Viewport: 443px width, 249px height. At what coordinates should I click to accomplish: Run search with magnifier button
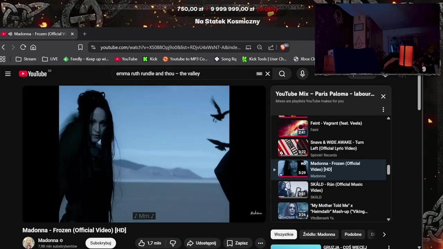pyautogui.click(x=282, y=74)
